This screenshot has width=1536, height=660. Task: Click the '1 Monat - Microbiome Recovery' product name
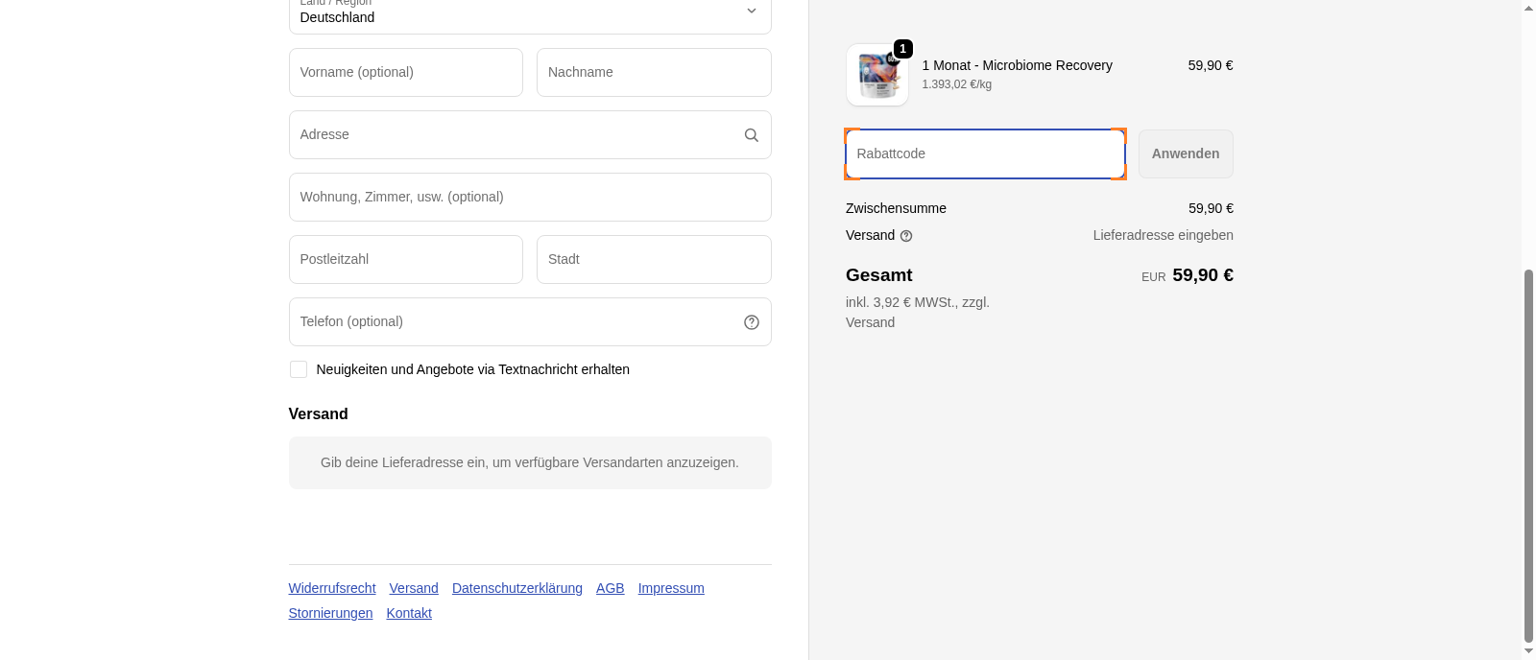coord(1018,65)
